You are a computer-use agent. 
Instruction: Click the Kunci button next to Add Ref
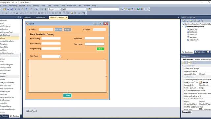coord(67,30)
